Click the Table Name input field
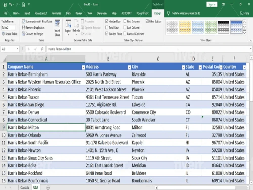Viewport: 253px width, 190px height. pyautogui.click(x=9, y=28)
